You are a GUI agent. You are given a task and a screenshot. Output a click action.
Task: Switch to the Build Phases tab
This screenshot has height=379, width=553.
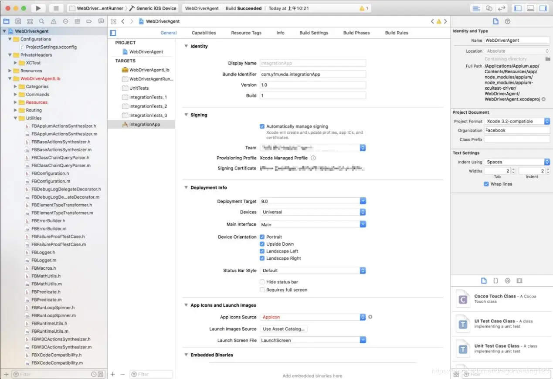356,33
